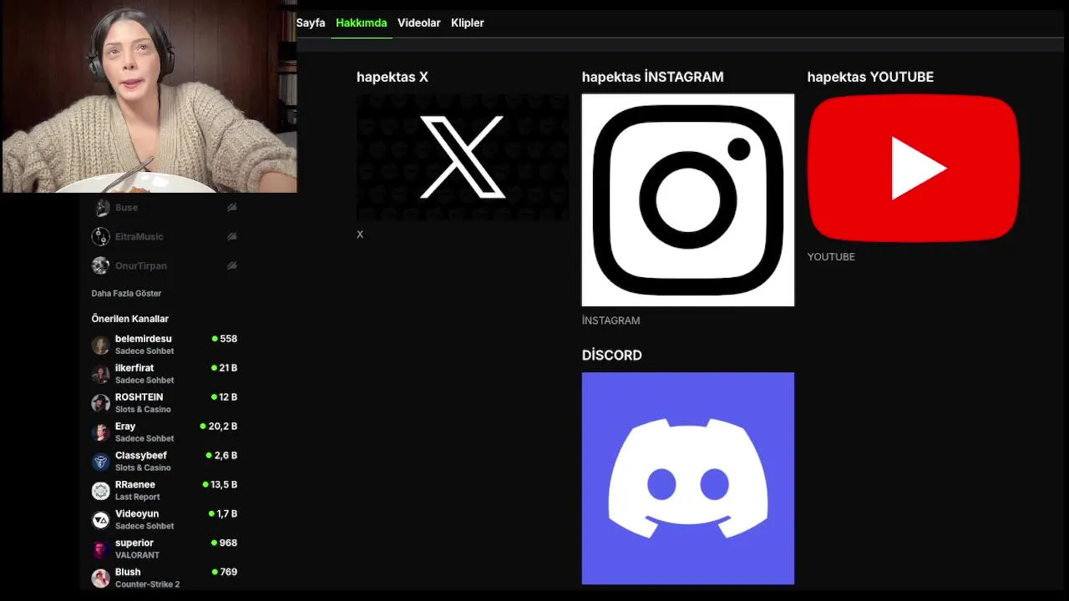Screen dimensions: 1069x601
Task: Click the OnurTirpan channel name
Action: 141,265
